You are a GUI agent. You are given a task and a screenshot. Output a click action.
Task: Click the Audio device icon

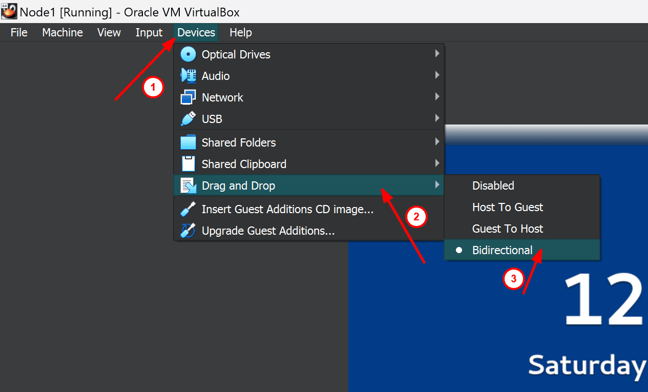[188, 75]
